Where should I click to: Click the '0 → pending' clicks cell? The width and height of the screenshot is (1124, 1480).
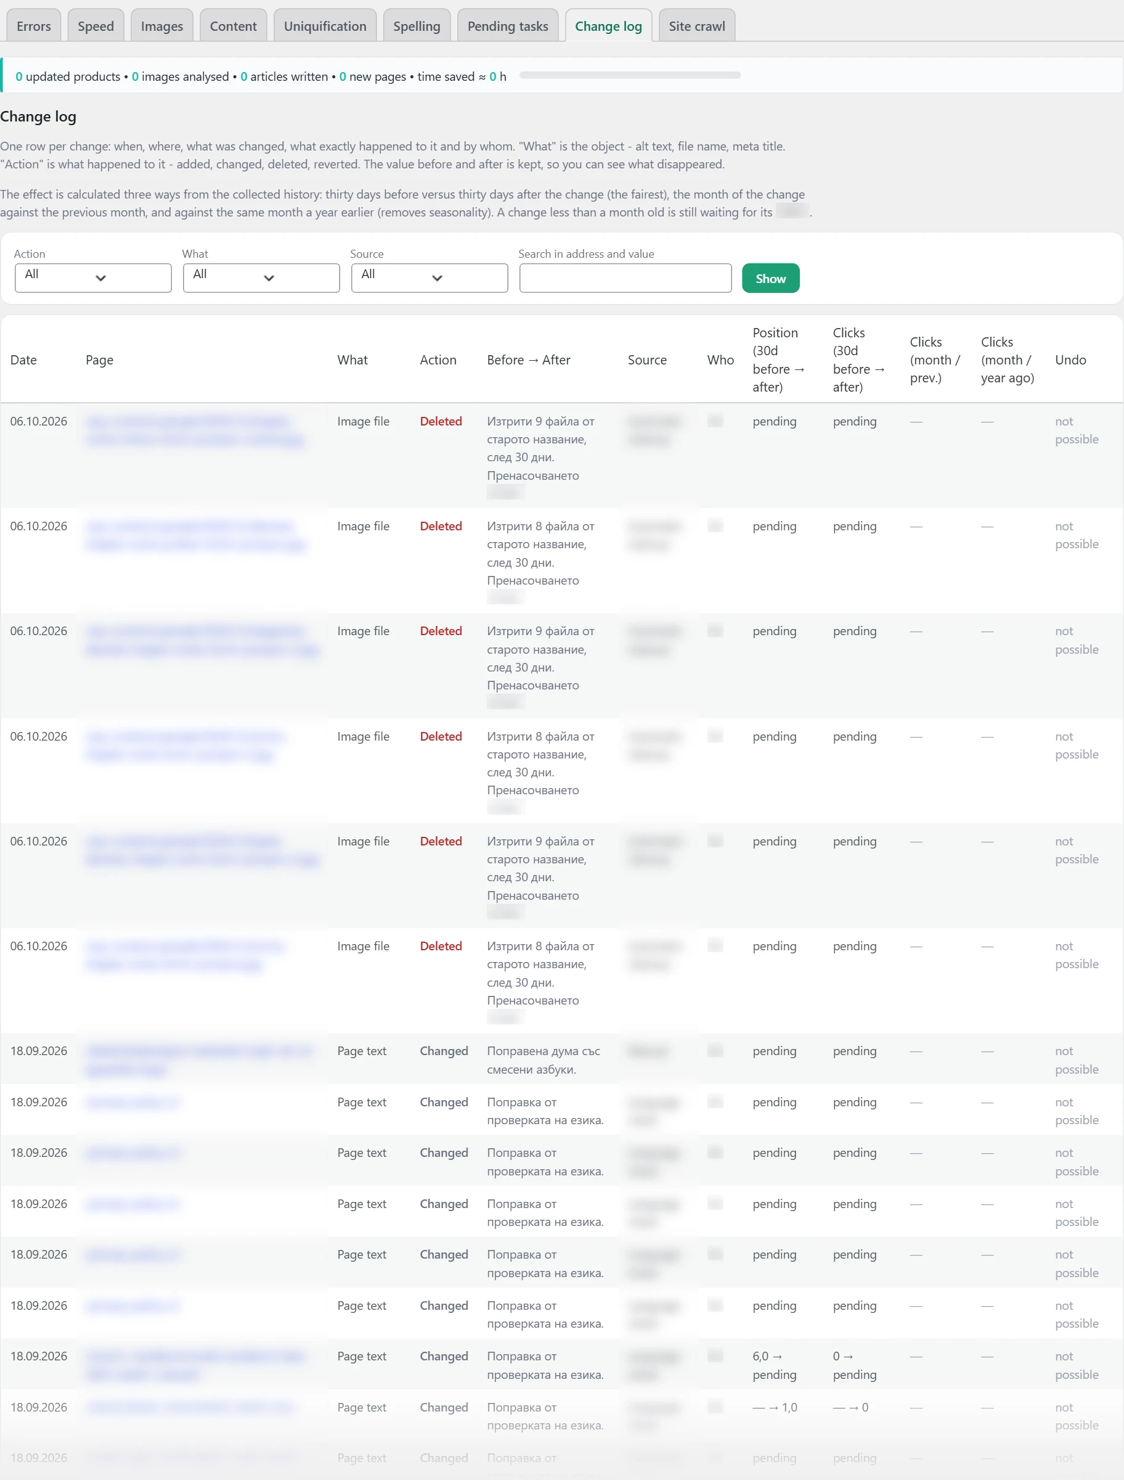(854, 1365)
